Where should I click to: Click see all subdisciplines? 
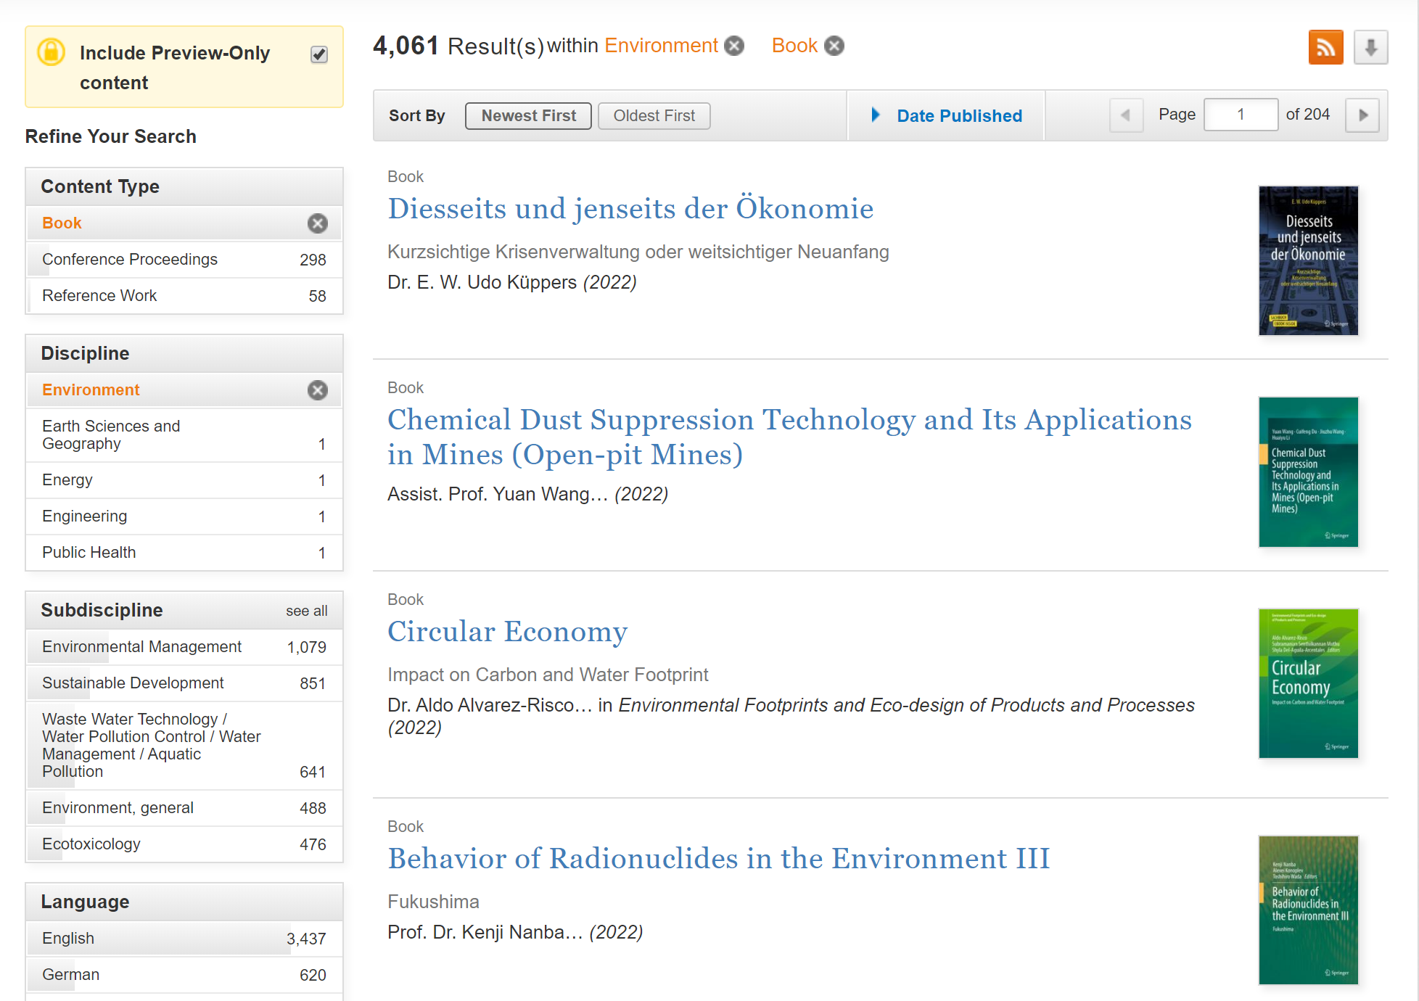[306, 611]
